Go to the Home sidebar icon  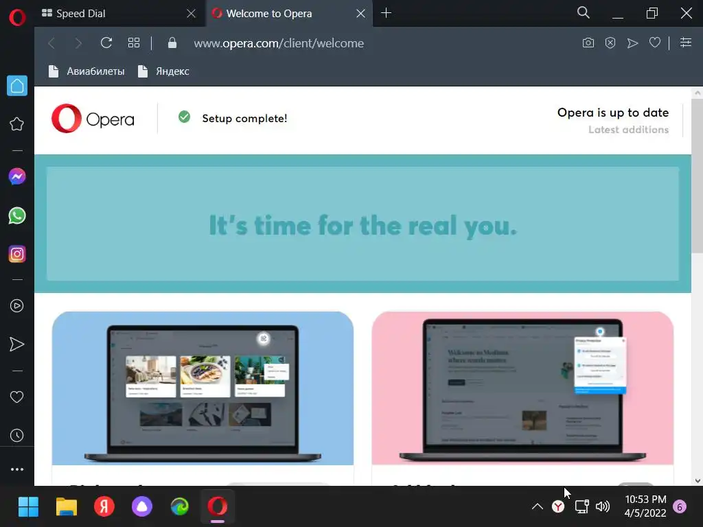(x=17, y=86)
